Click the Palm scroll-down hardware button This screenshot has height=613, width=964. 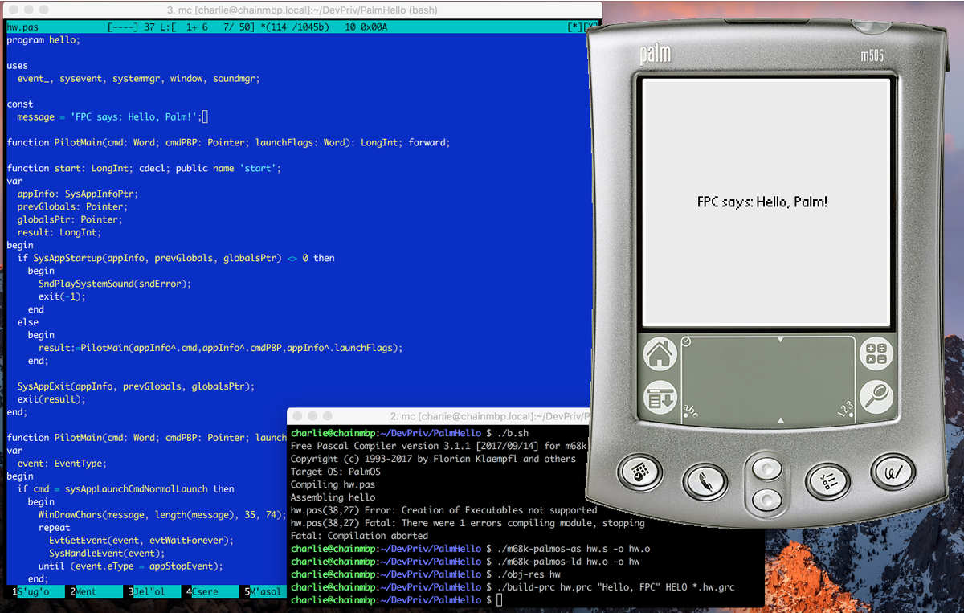[767, 500]
